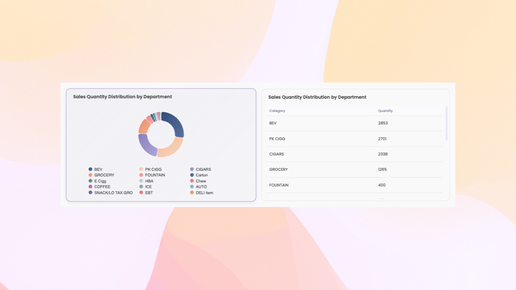Click the PK CIGG legend color marker
This screenshot has width=516, height=290.
click(141, 169)
